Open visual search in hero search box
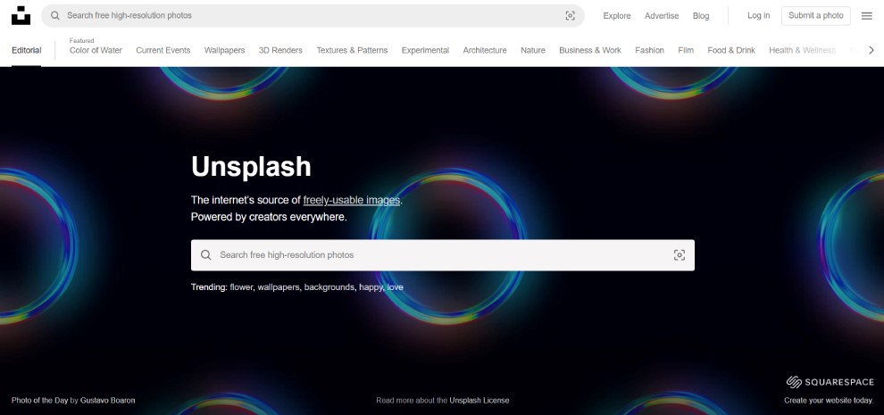 [x=679, y=255]
